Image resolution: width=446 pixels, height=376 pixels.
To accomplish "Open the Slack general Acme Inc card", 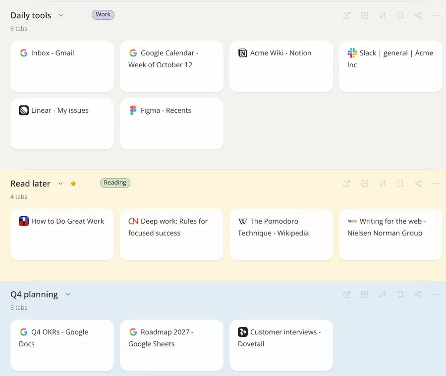I will tap(391, 66).
